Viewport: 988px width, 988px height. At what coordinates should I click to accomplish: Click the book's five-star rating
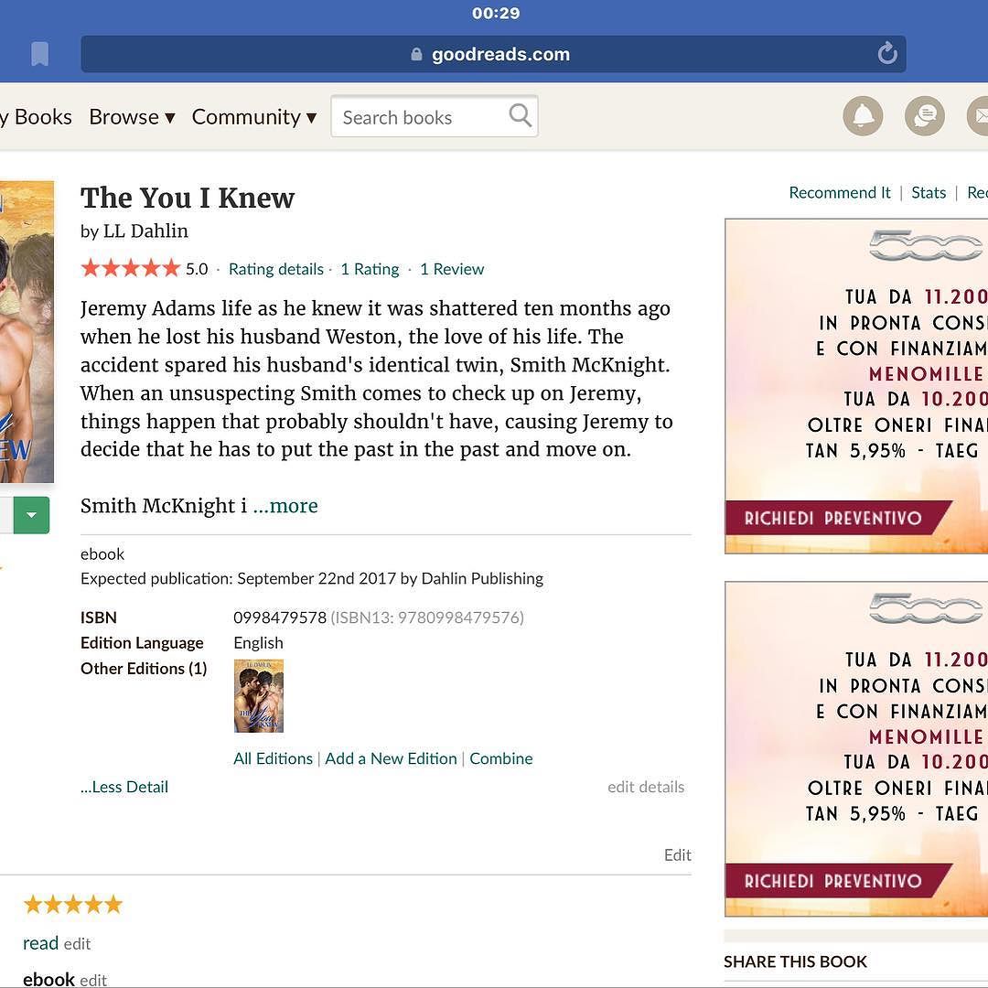tap(131, 268)
